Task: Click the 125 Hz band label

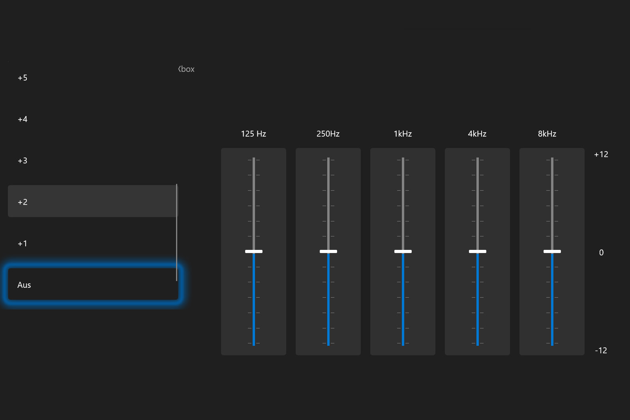Action: pyautogui.click(x=253, y=134)
